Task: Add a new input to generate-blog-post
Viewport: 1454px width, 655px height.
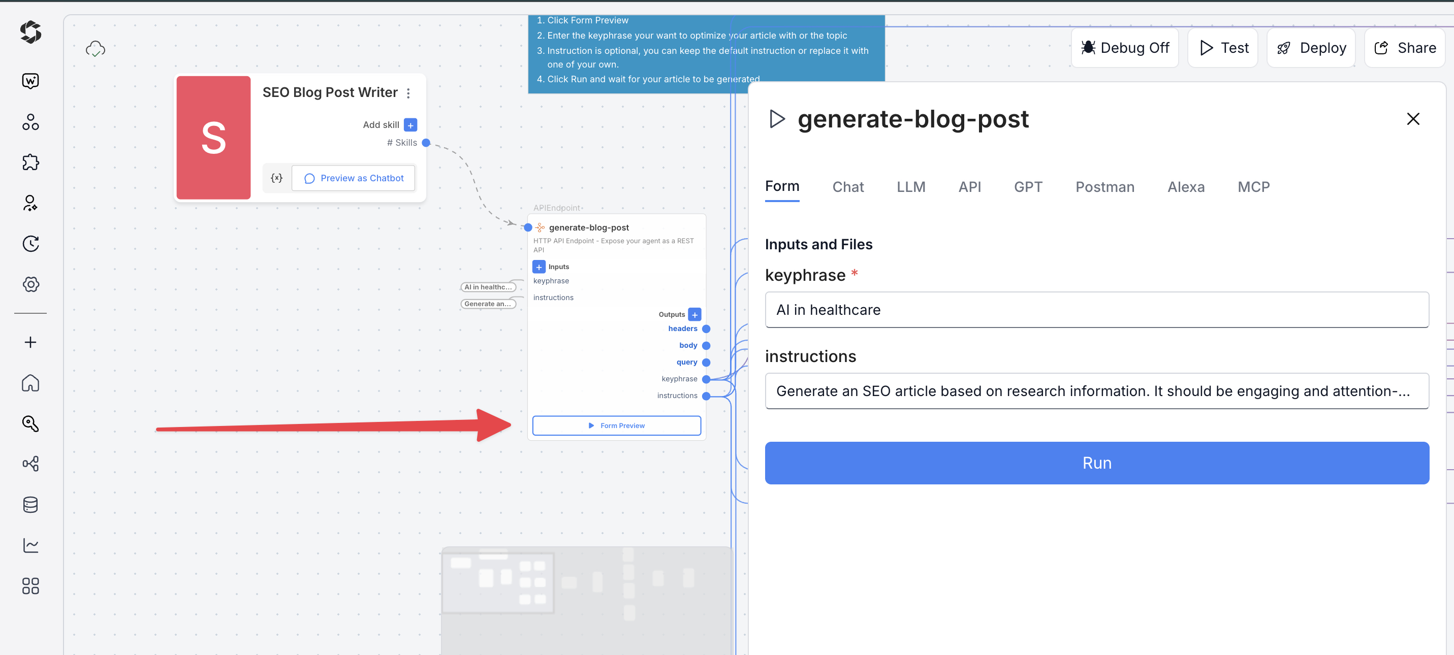Action: click(x=539, y=267)
